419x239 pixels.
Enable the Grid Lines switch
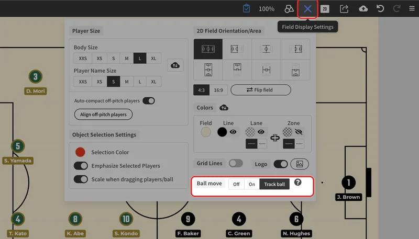tap(236, 163)
